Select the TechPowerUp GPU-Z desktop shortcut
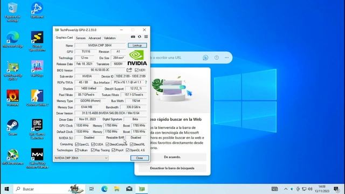Image resolution: width=345 pixels, height=194 pixels. point(13,71)
